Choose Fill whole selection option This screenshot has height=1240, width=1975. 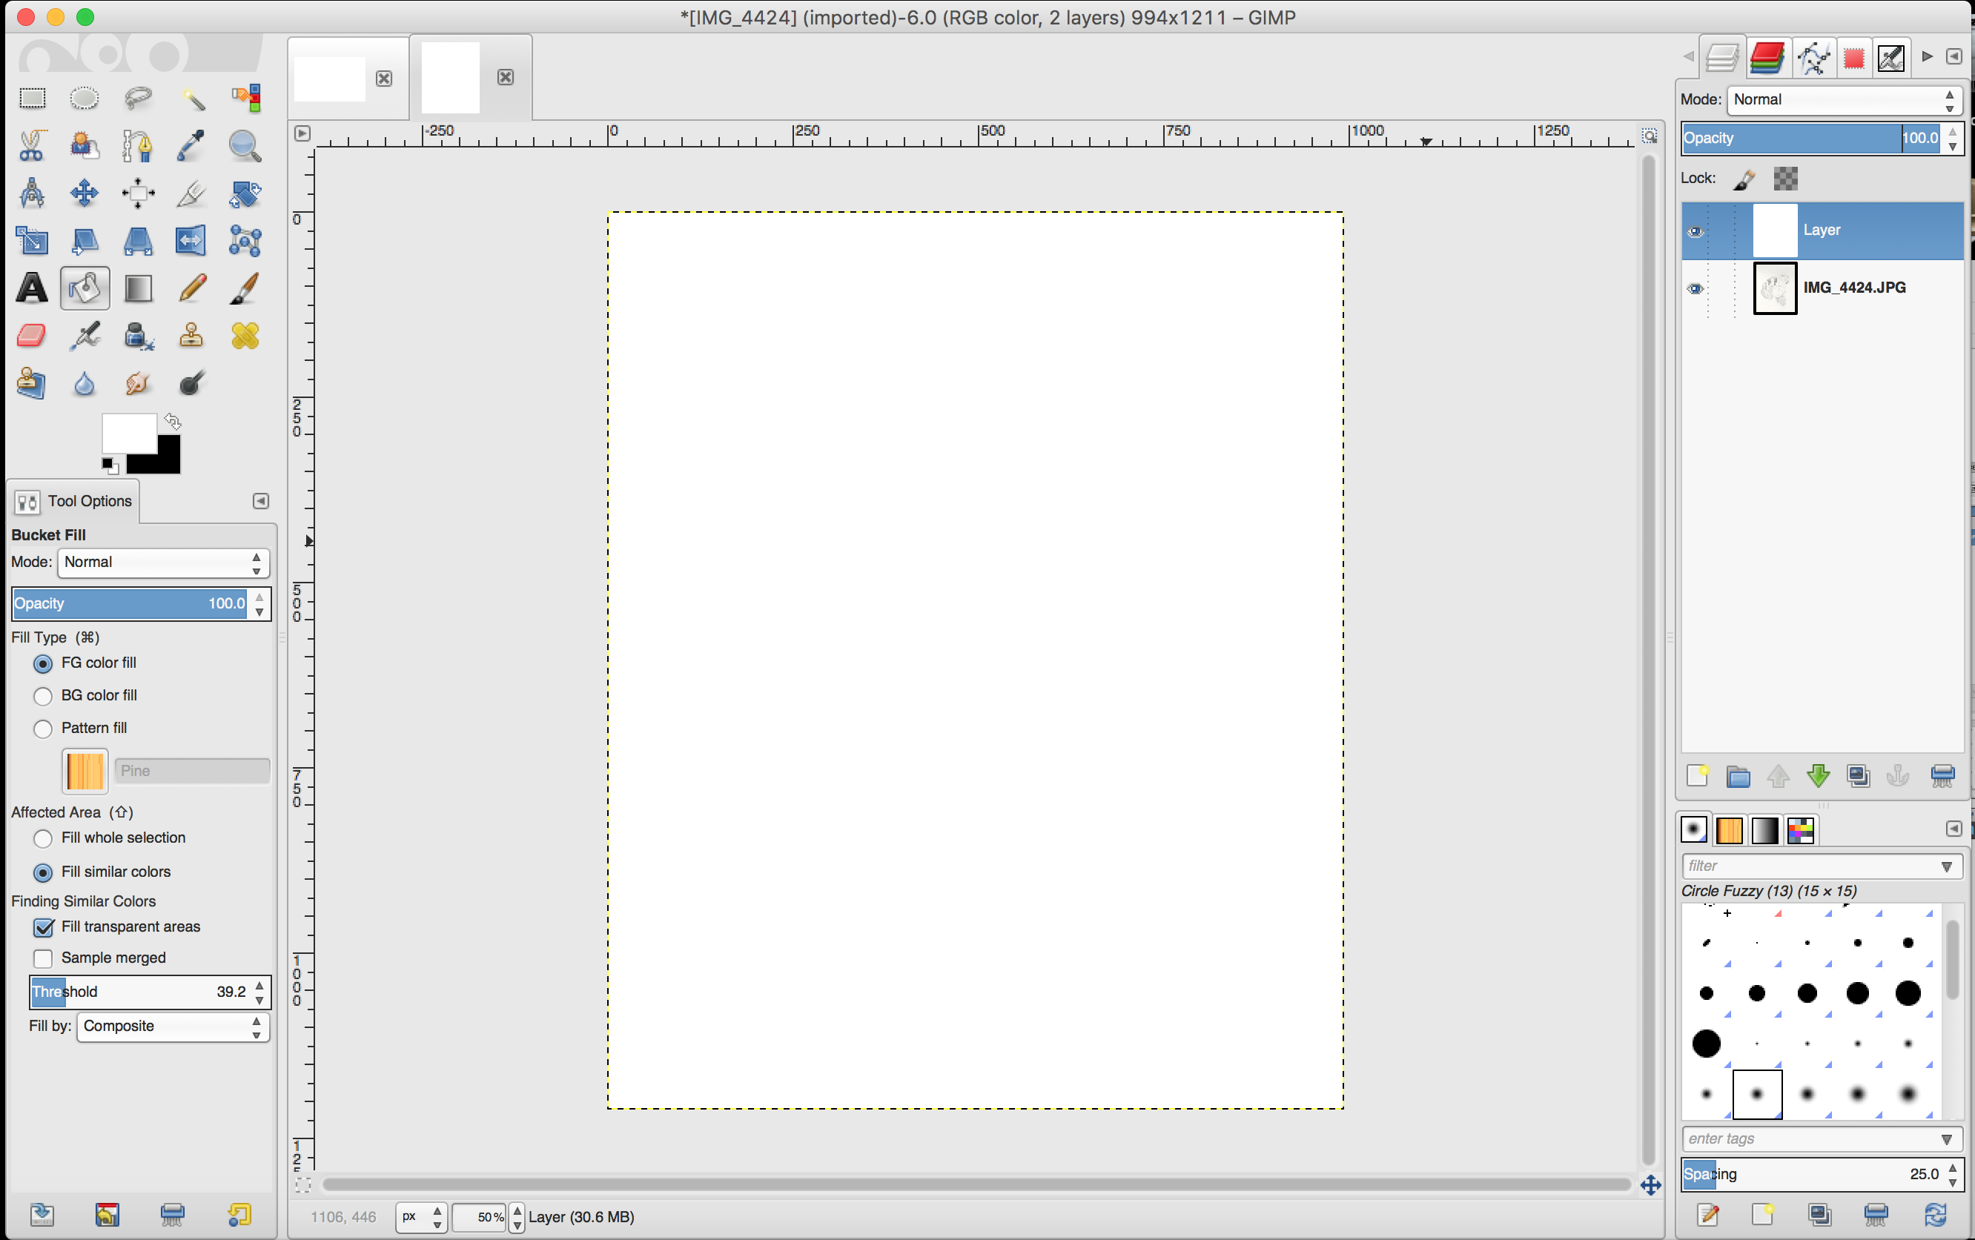tap(43, 838)
